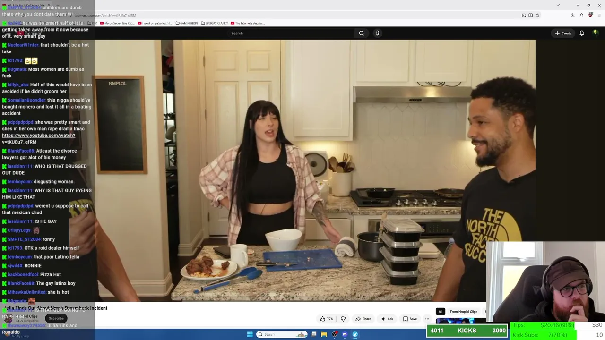
Task: Click chat username BlankFace88 above 'divorce lawyers'
Action: [21, 151]
